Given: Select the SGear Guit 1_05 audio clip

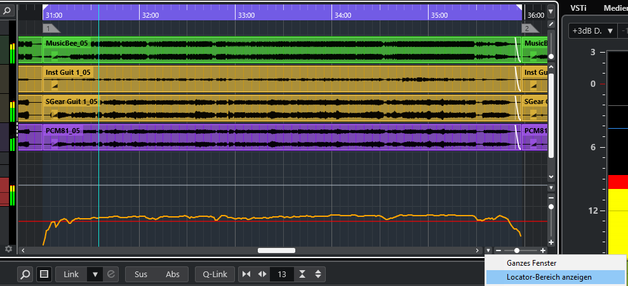Looking at the screenshot, I should coord(282,108).
